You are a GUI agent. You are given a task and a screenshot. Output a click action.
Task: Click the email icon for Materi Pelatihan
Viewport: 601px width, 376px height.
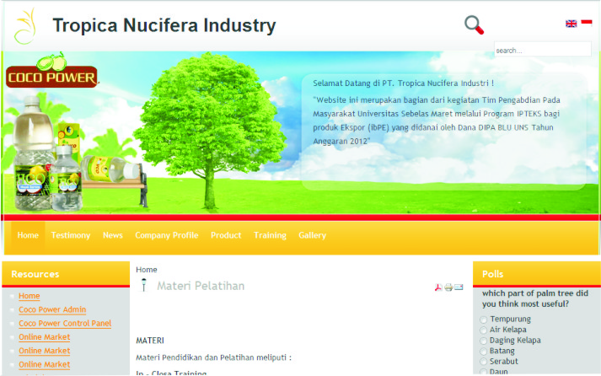click(459, 287)
